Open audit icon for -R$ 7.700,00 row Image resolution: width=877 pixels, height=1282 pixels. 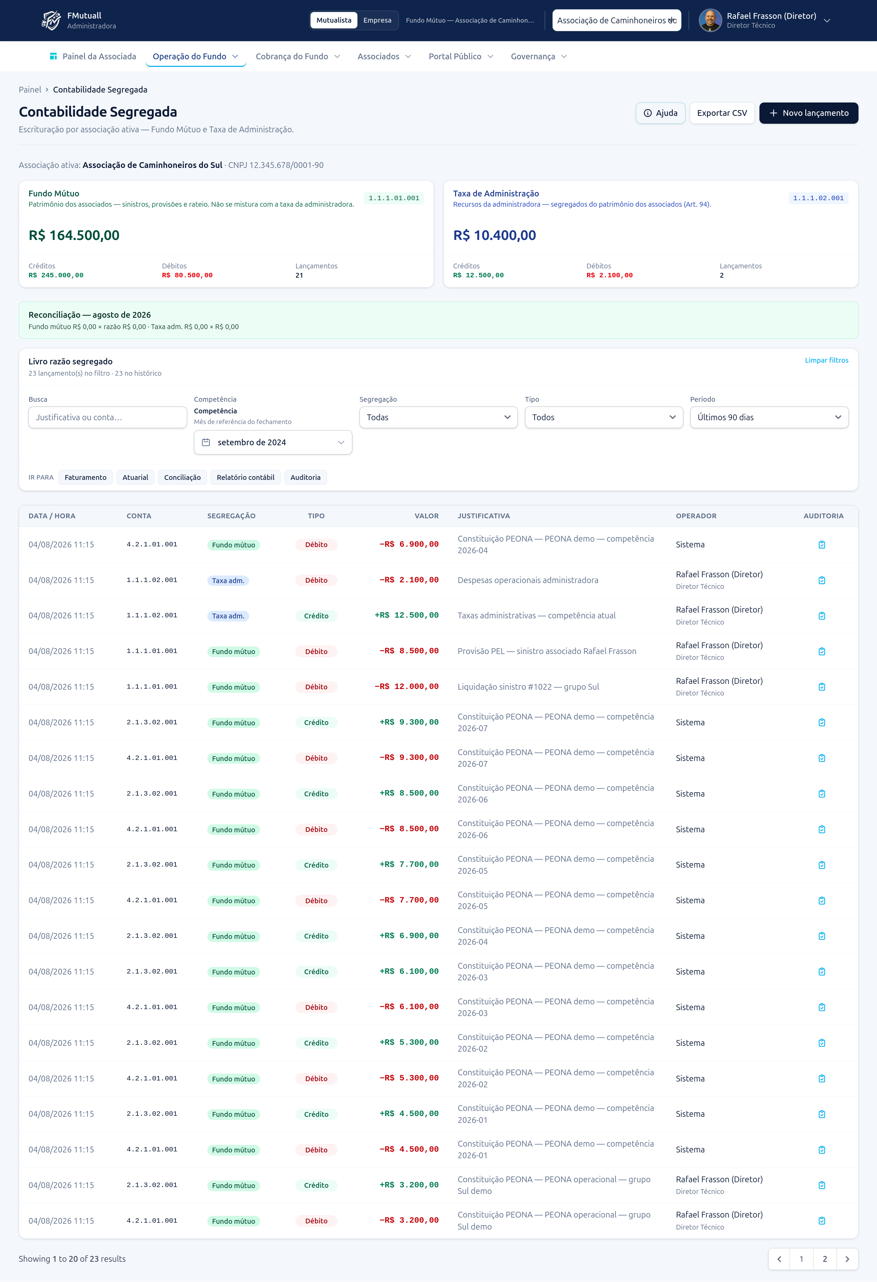(822, 900)
